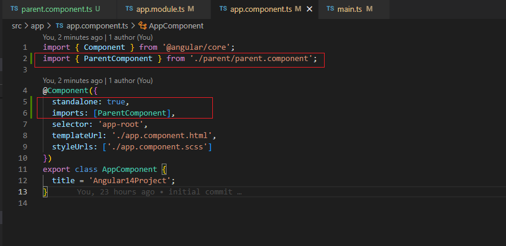
Task: Click the author CodeLens above the first import
Action: (x=98, y=37)
